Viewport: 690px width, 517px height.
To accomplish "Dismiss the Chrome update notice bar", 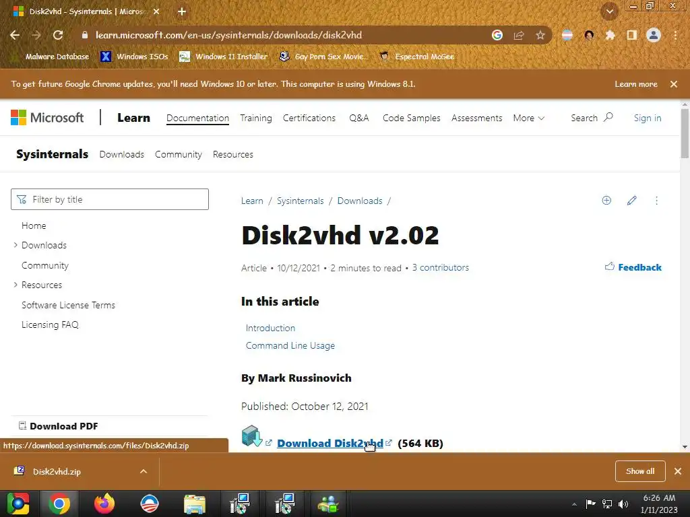I will tap(674, 84).
